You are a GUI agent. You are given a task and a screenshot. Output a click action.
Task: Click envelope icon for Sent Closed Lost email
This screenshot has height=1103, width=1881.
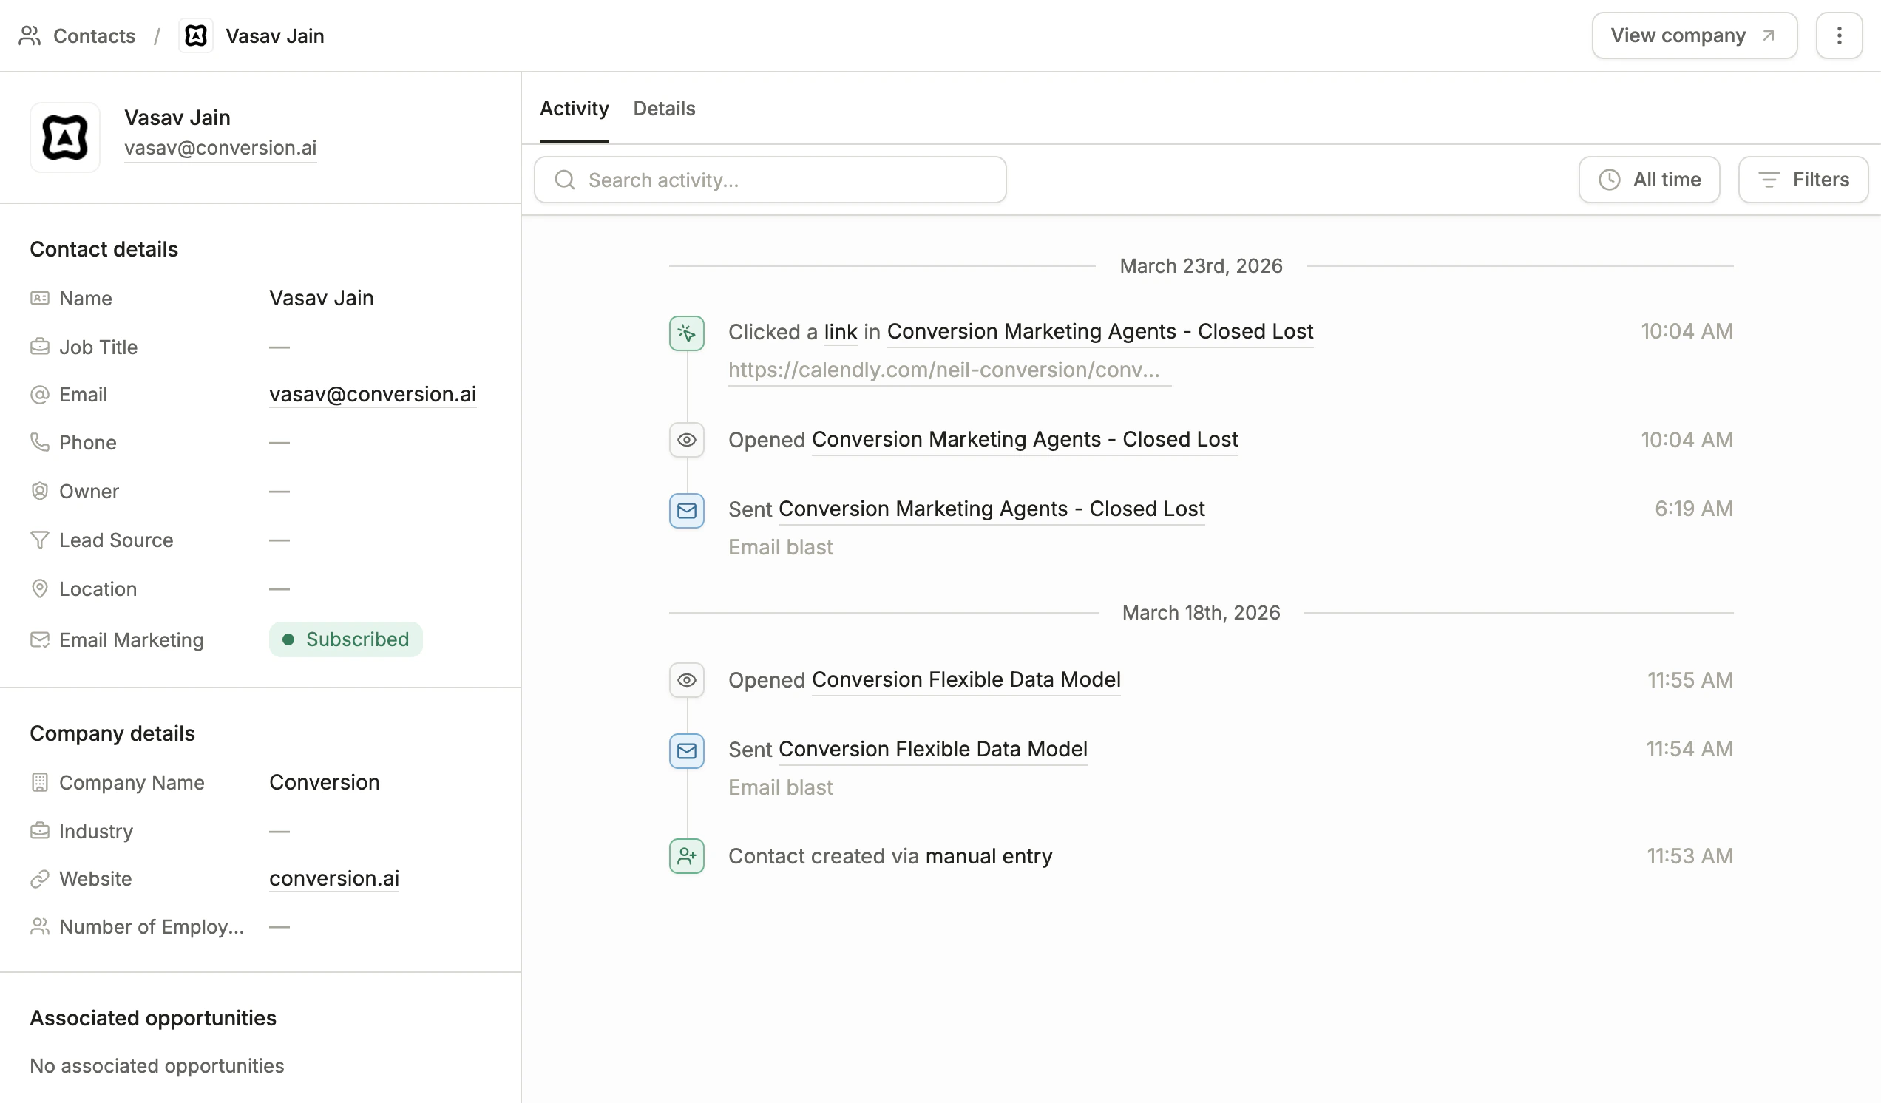point(686,510)
